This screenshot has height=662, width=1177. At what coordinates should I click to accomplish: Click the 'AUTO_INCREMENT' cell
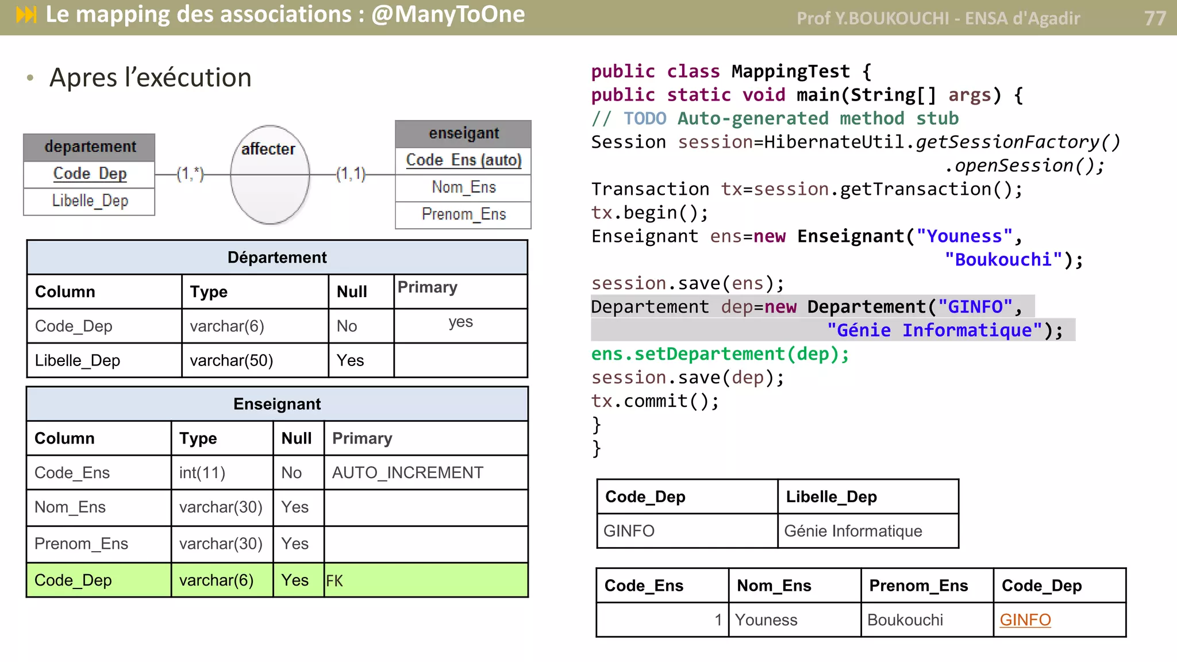426,473
